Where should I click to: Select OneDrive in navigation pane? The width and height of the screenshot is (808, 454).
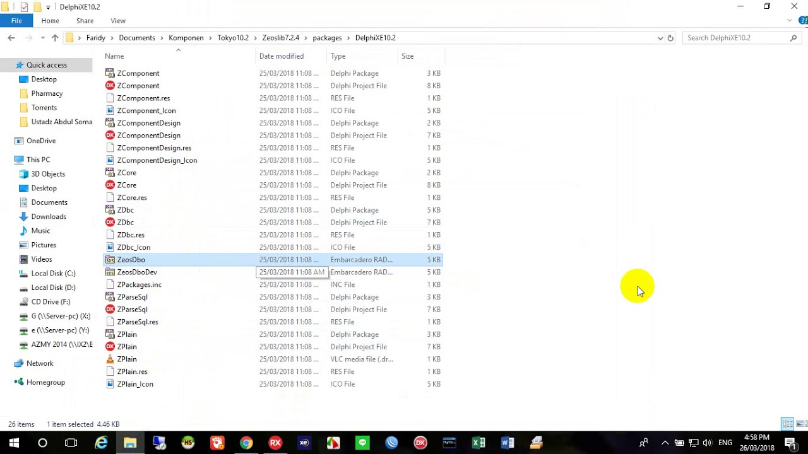coord(41,141)
